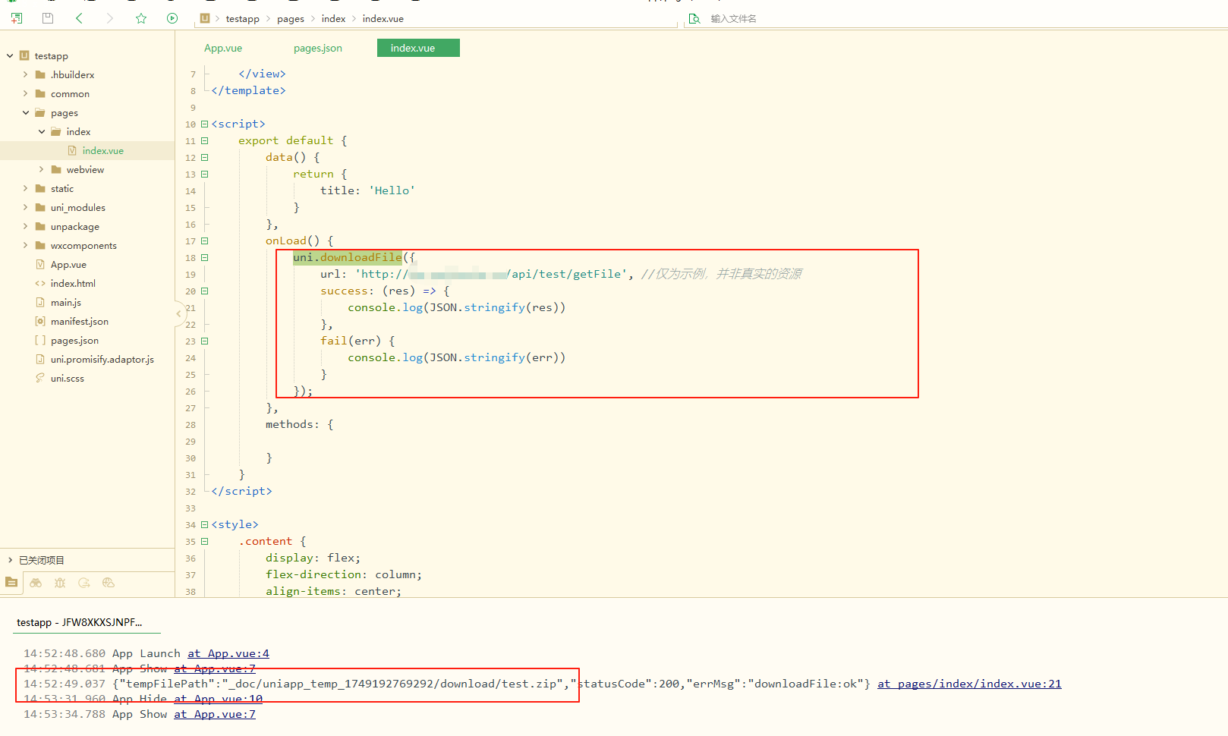Collapse the pages folder chevron
1228x736 pixels.
pos(25,112)
